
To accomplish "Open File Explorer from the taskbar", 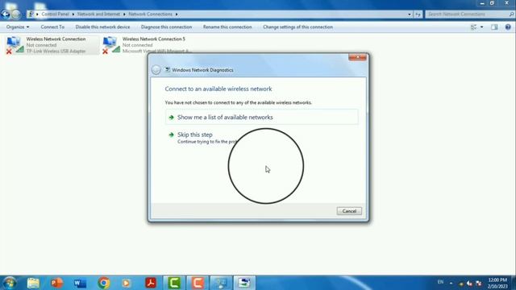I will (33, 283).
